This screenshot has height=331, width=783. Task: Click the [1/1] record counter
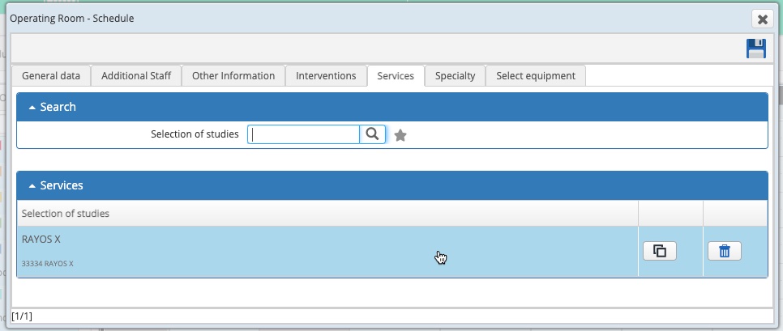(x=21, y=316)
